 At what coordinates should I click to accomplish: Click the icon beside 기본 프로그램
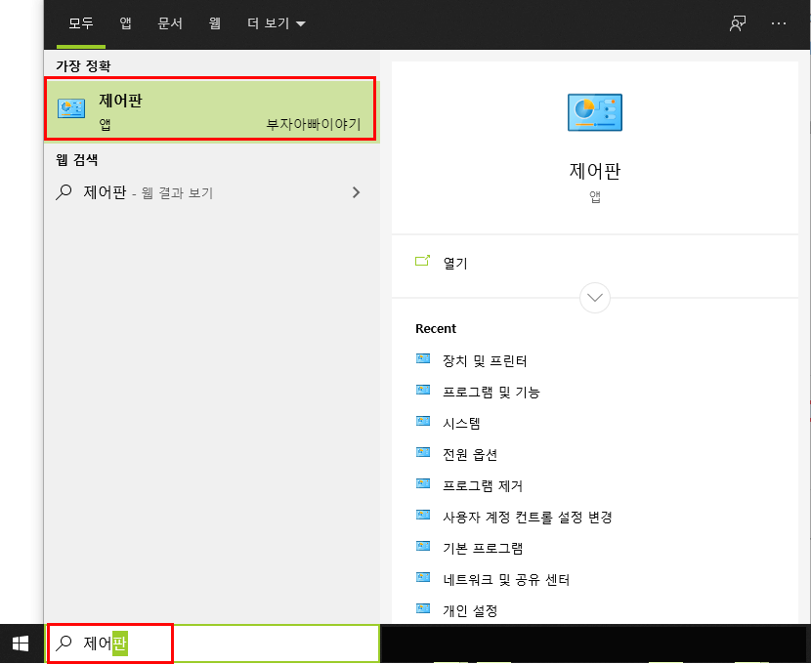tap(423, 546)
